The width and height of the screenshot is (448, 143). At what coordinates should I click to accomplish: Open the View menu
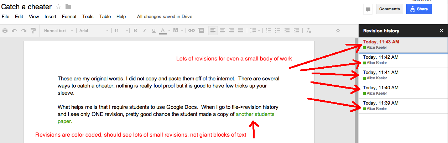tap(34, 16)
